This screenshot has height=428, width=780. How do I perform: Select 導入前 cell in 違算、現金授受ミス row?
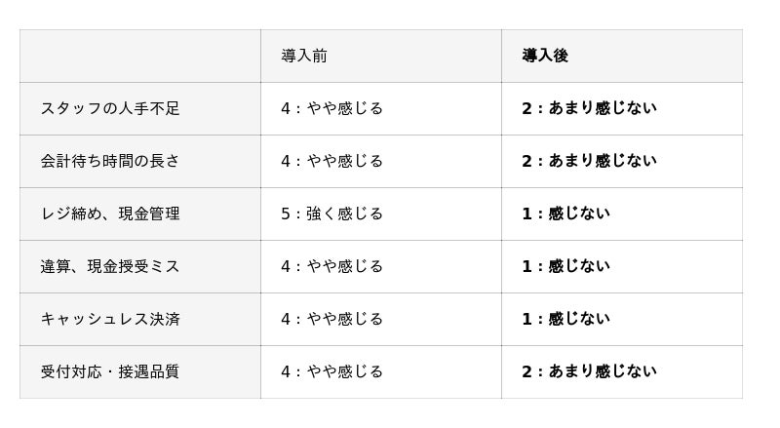click(x=331, y=266)
